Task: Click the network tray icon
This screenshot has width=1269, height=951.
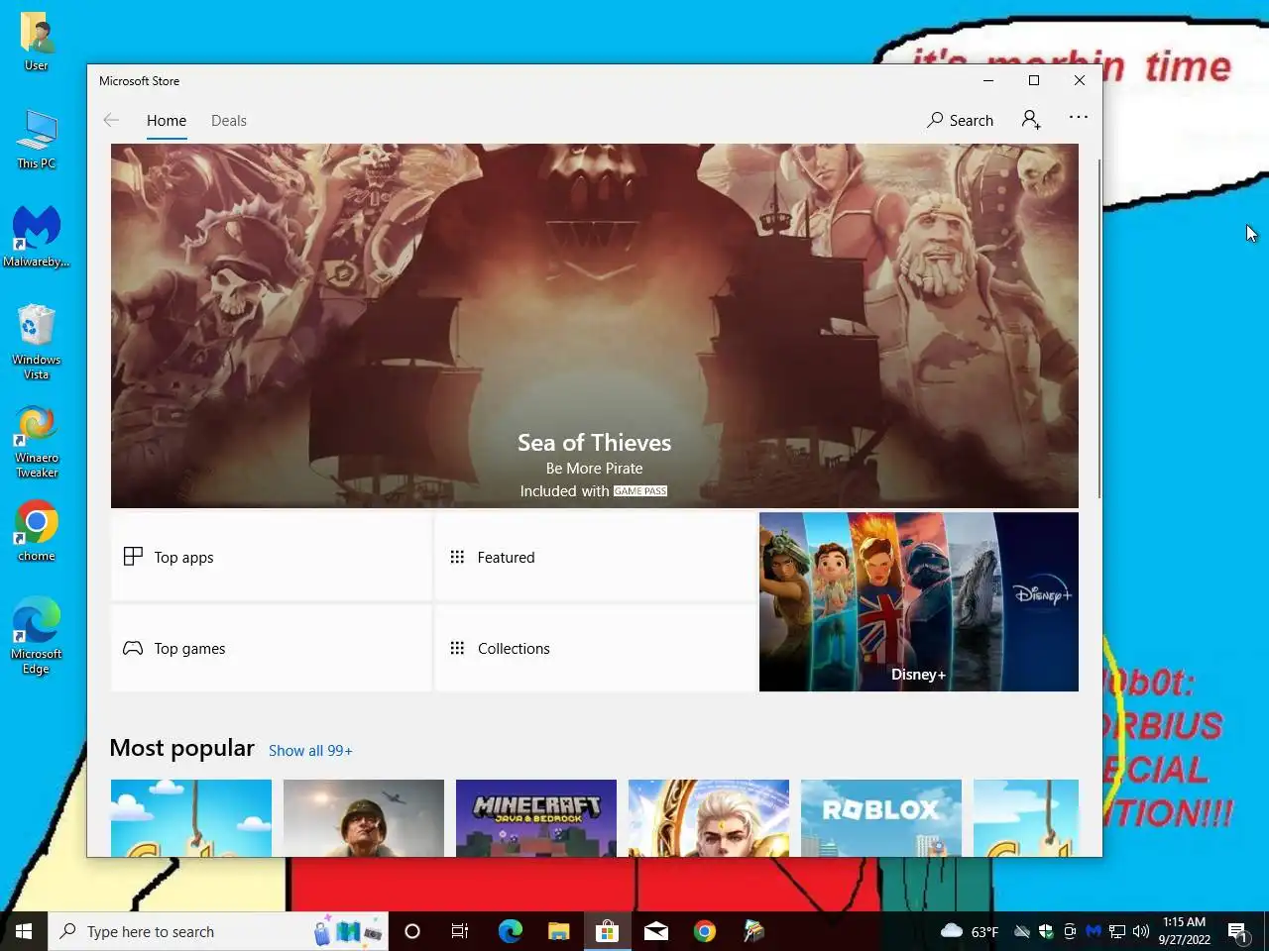Action: coord(1117,931)
